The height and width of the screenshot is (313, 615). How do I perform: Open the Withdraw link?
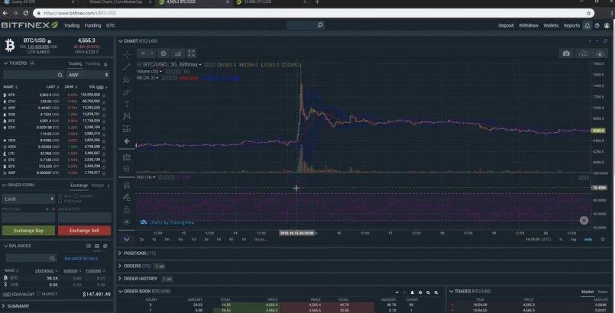[x=529, y=25]
